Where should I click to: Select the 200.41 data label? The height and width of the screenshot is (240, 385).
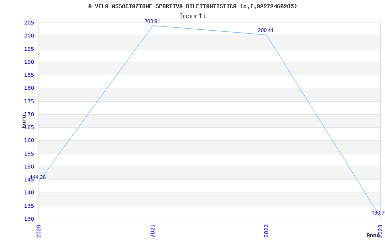pos(266,31)
